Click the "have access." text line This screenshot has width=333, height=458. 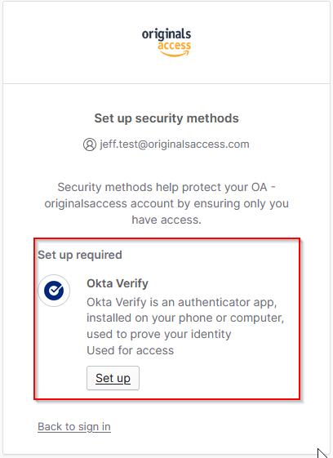pos(166,220)
